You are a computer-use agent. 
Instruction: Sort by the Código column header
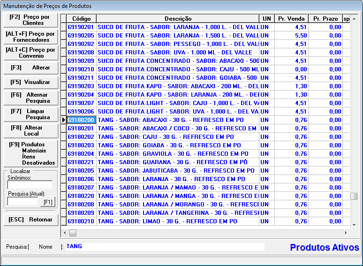pos(81,19)
